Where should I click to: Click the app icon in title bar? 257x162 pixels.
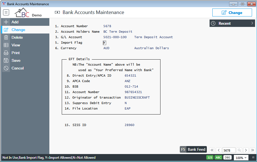[x=4, y=4]
